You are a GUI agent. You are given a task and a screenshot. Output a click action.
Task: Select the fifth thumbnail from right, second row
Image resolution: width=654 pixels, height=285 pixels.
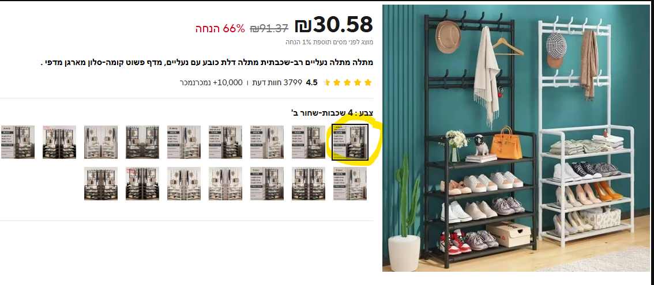184,184
